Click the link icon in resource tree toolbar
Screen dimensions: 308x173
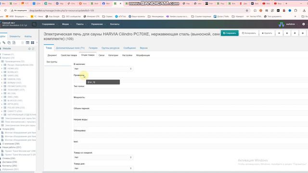(x=4, y=43)
